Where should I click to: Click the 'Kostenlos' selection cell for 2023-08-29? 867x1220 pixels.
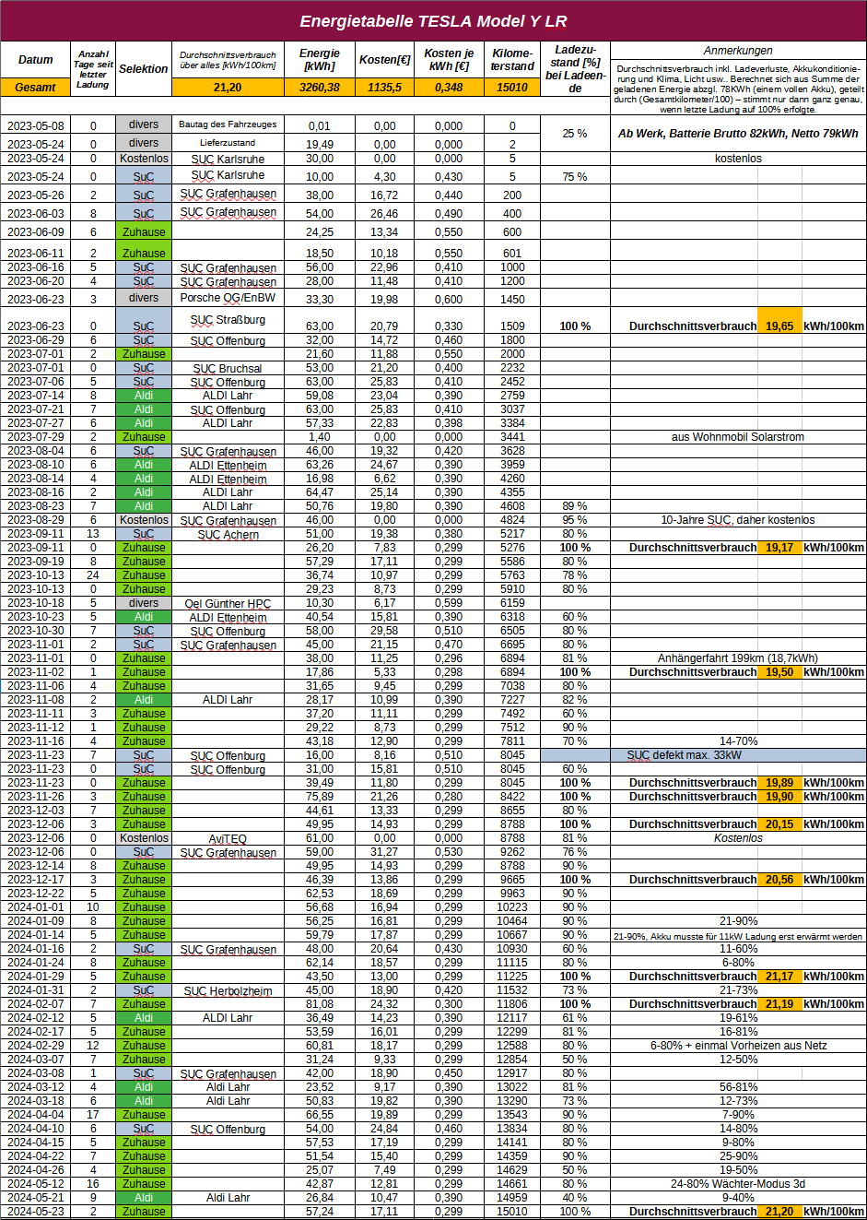[x=144, y=520]
